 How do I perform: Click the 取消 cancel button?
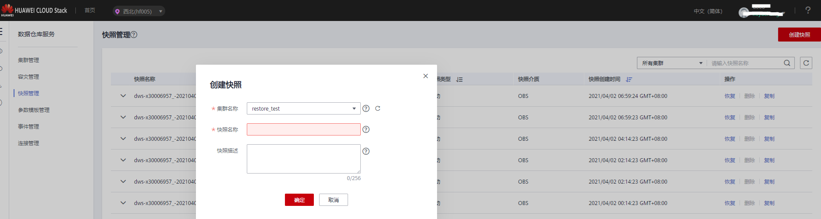[333, 200]
